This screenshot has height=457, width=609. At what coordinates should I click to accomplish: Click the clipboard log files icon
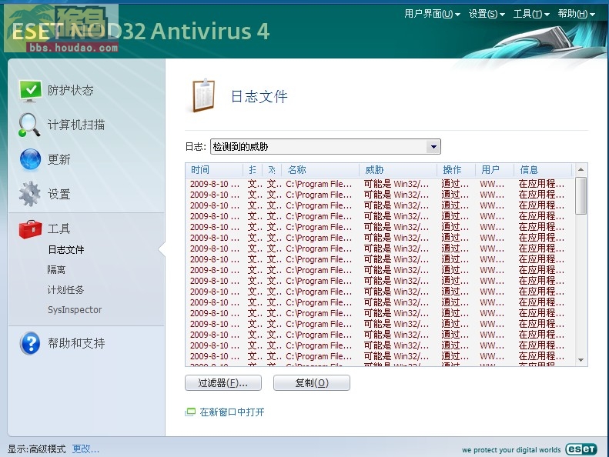[203, 95]
